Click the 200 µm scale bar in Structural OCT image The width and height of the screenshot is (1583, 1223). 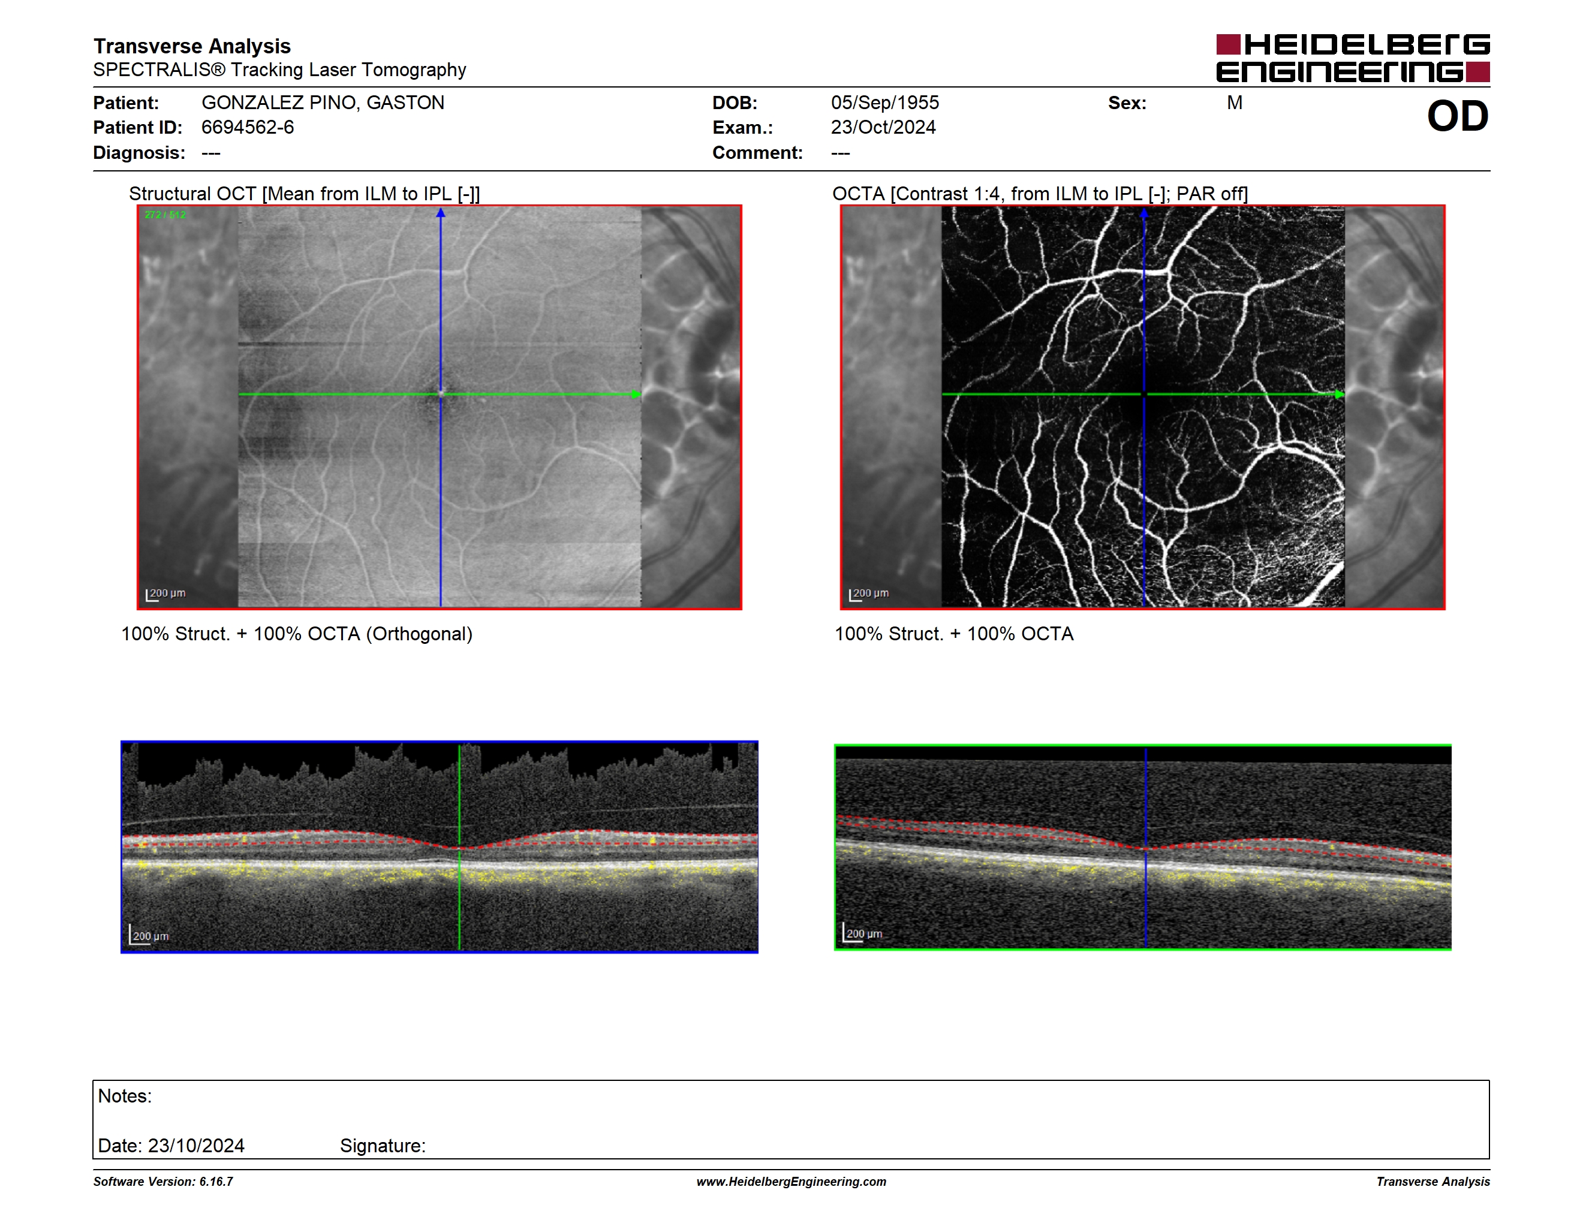pos(166,594)
